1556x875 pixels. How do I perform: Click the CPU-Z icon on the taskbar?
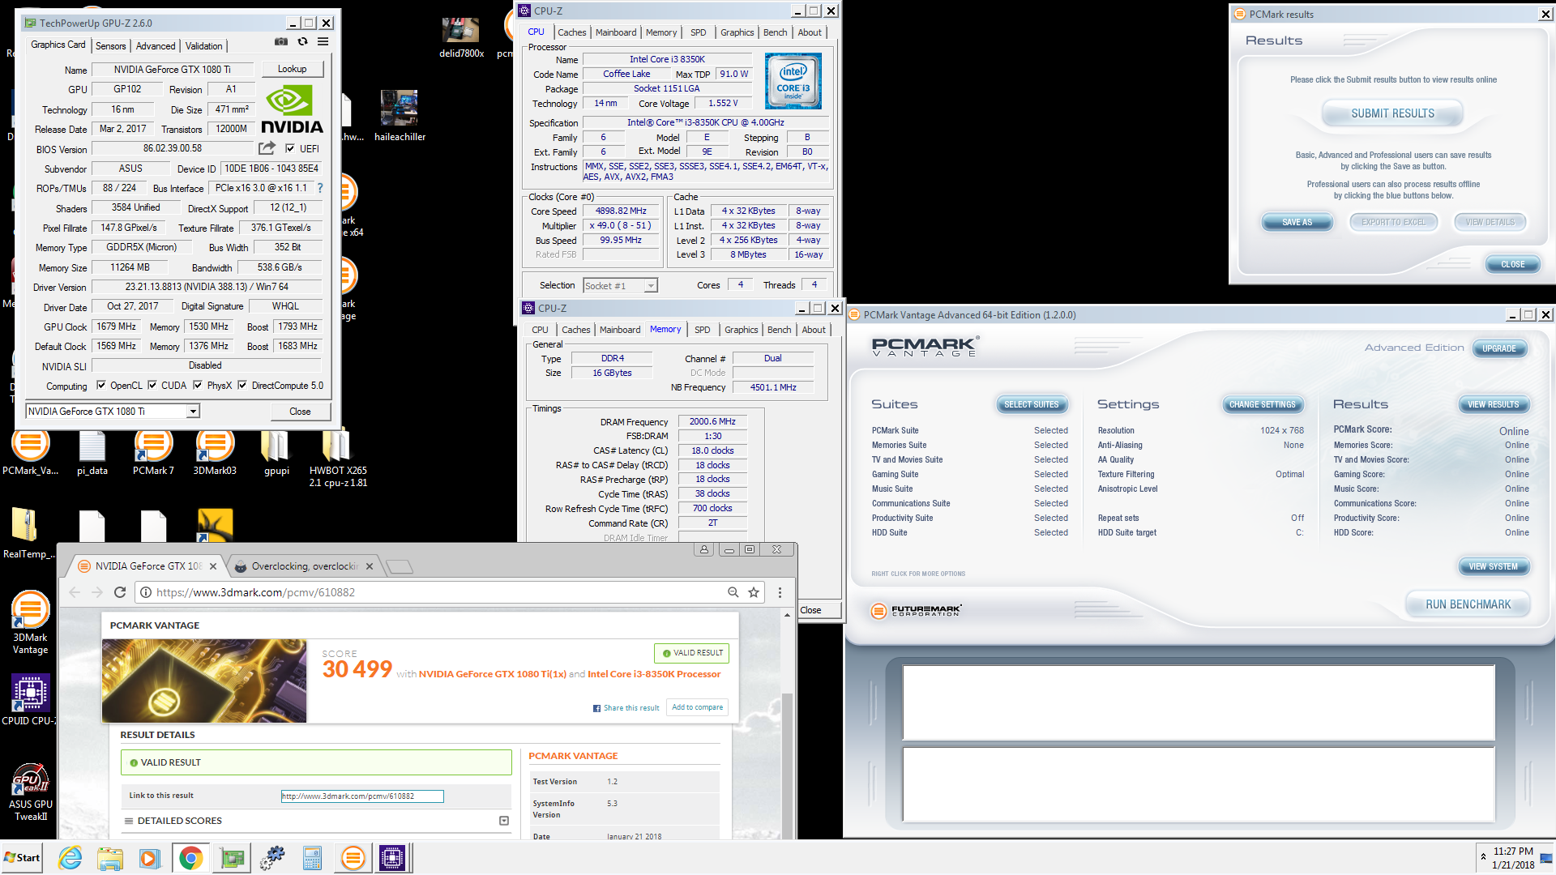(392, 858)
